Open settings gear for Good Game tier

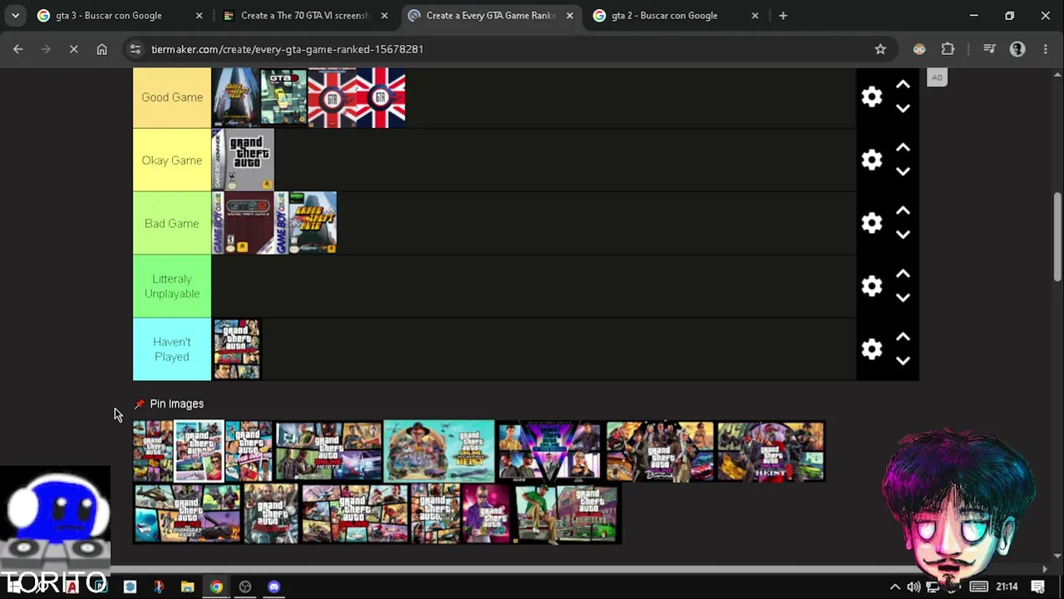pos(871,97)
